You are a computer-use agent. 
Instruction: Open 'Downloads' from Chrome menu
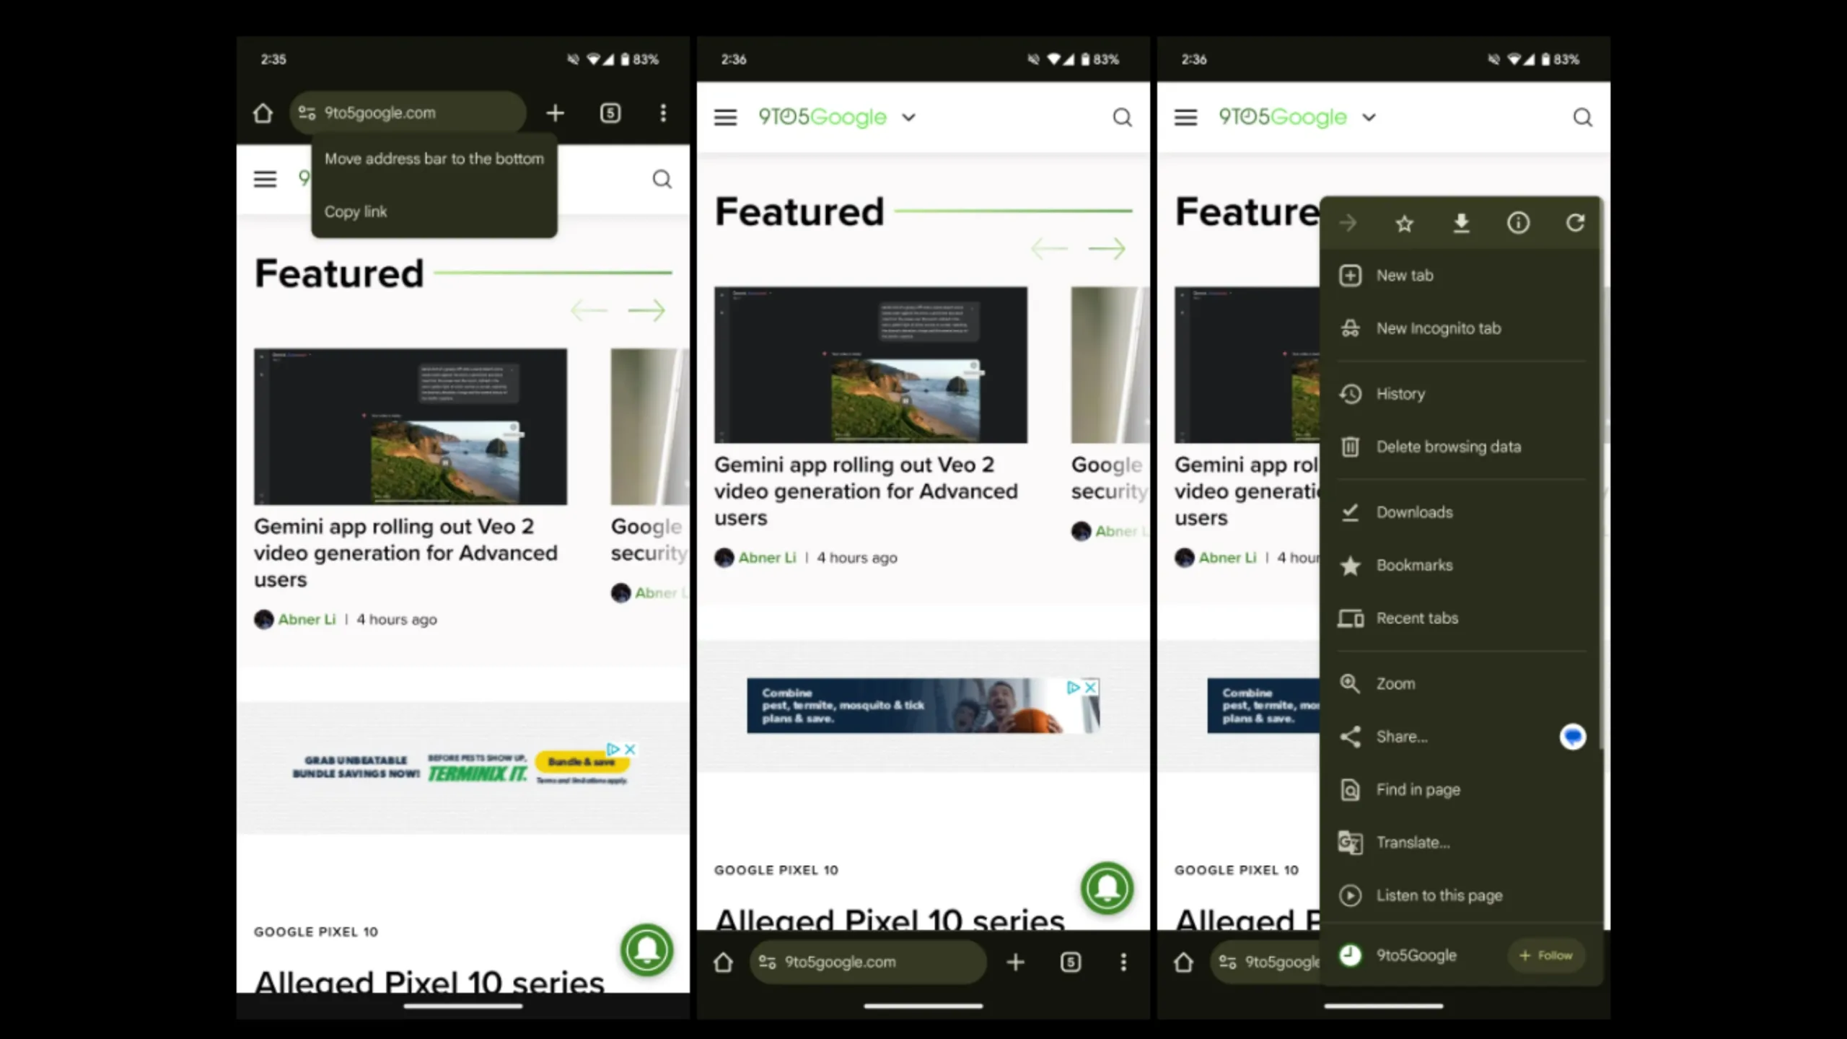click(1460, 512)
